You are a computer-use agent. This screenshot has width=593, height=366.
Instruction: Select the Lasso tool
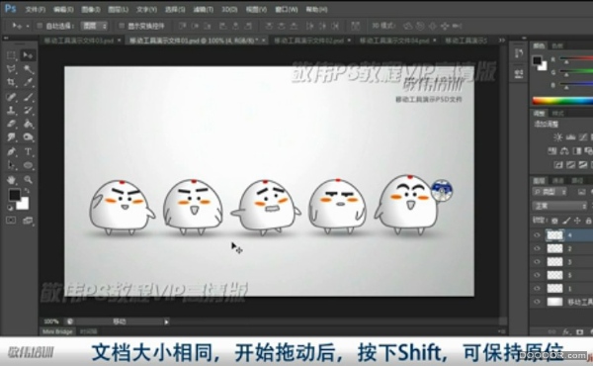[11, 69]
